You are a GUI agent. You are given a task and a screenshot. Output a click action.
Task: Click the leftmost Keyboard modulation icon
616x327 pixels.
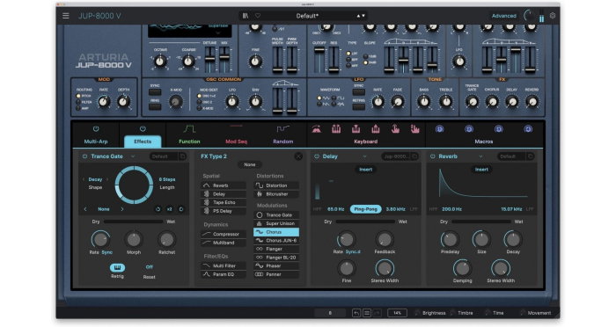click(316, 128)
